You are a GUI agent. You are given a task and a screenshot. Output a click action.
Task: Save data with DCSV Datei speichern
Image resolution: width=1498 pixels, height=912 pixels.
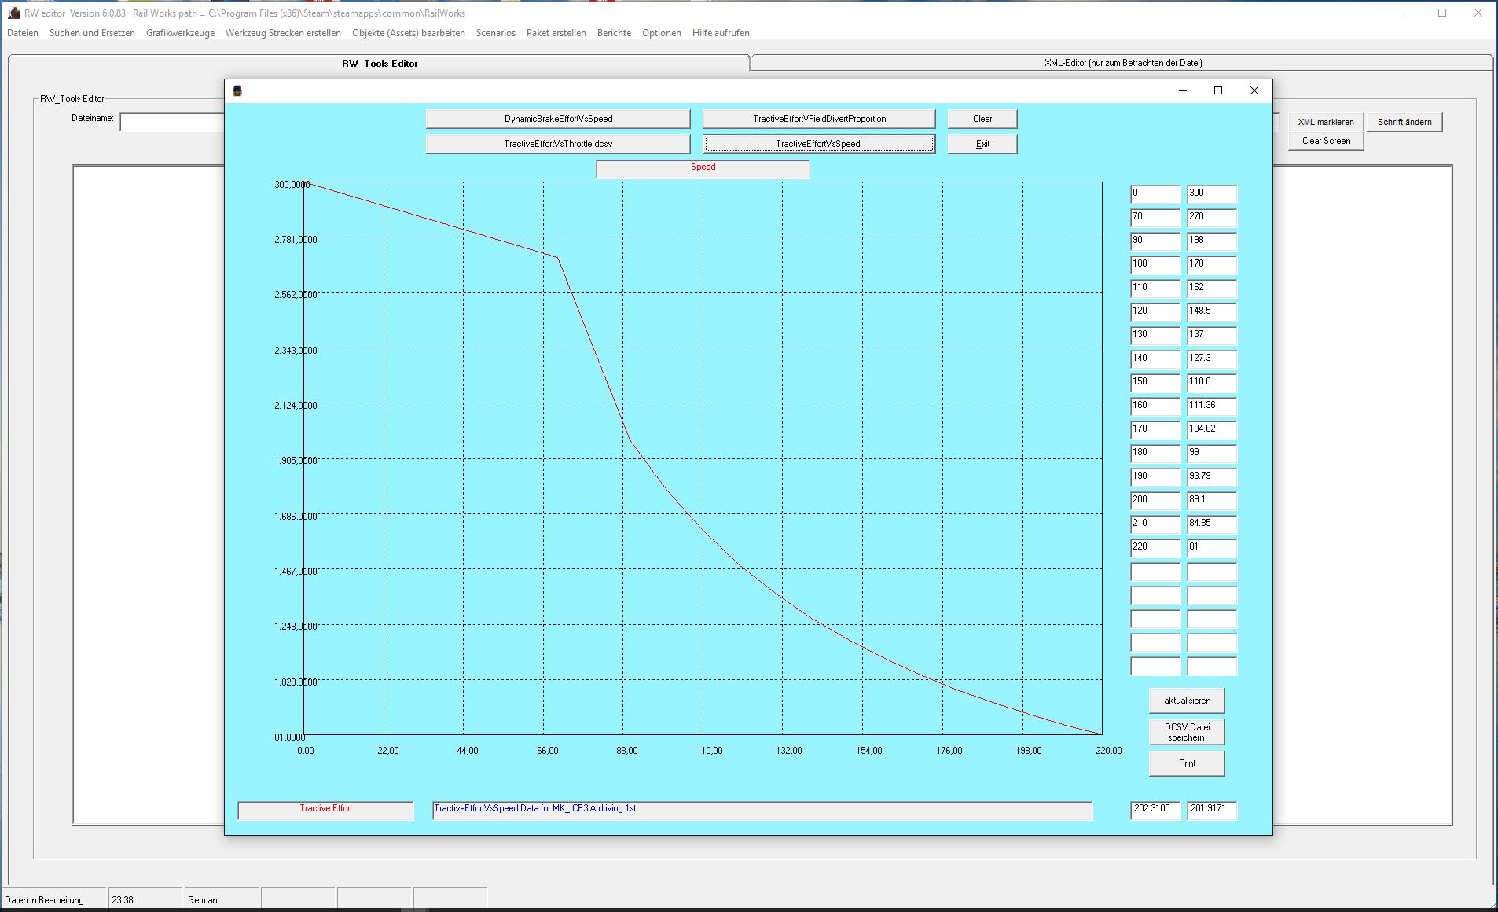[1187, 732]
